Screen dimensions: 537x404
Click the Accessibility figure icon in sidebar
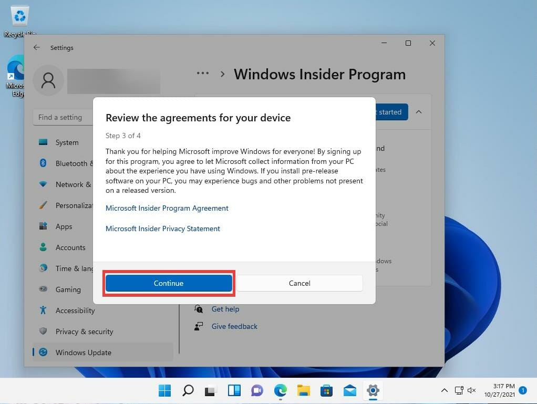point(43,310)
